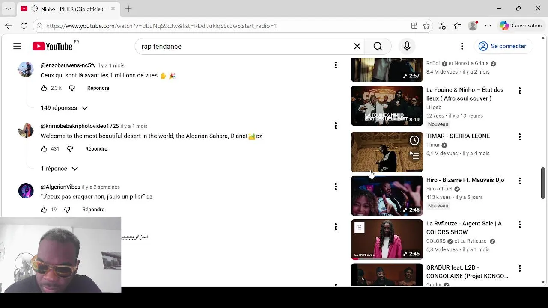
Task: Play La Fouine & Ninho État des lieux thumbnail
Action: pos(387,106)
